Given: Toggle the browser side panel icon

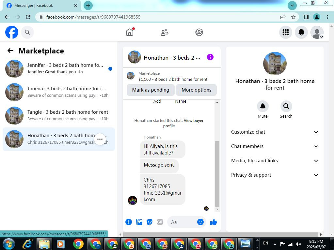Looking at the screenshot, I should pos(306,17).
